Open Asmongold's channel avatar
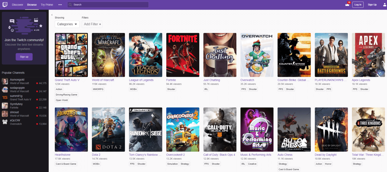 [x=5, y=81]
